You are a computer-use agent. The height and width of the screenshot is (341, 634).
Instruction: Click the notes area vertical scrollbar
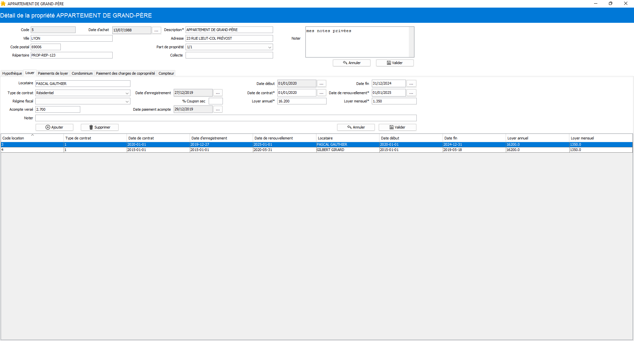point(411,42)
